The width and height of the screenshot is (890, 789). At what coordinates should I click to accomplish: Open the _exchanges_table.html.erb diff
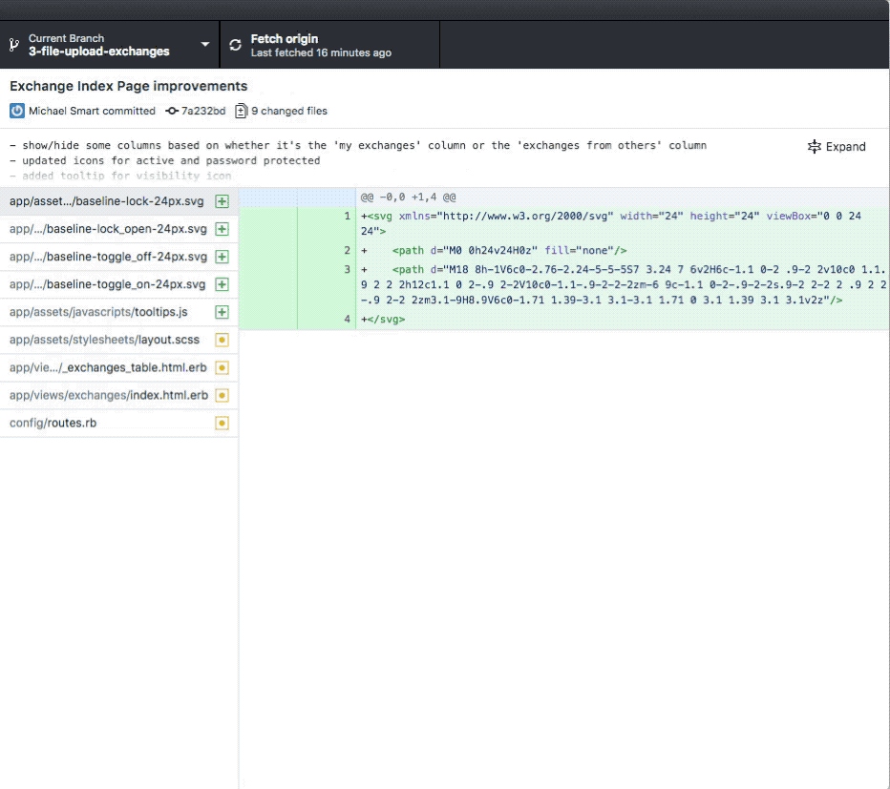105,366
